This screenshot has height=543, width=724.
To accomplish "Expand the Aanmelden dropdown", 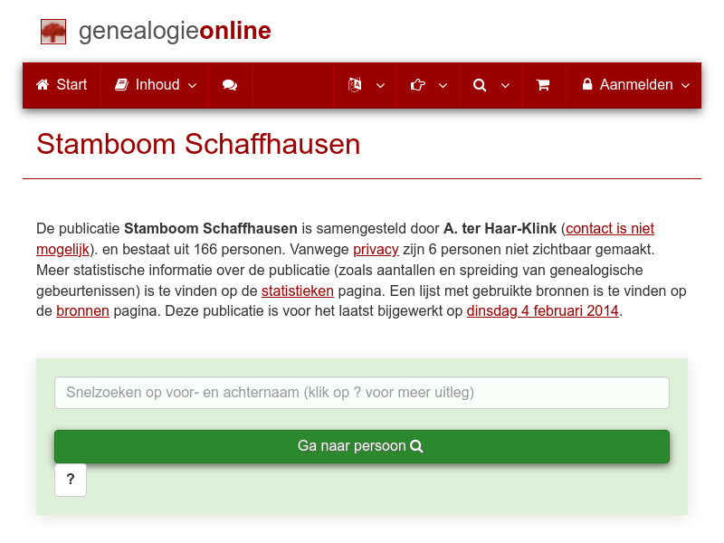I will 685,85.
